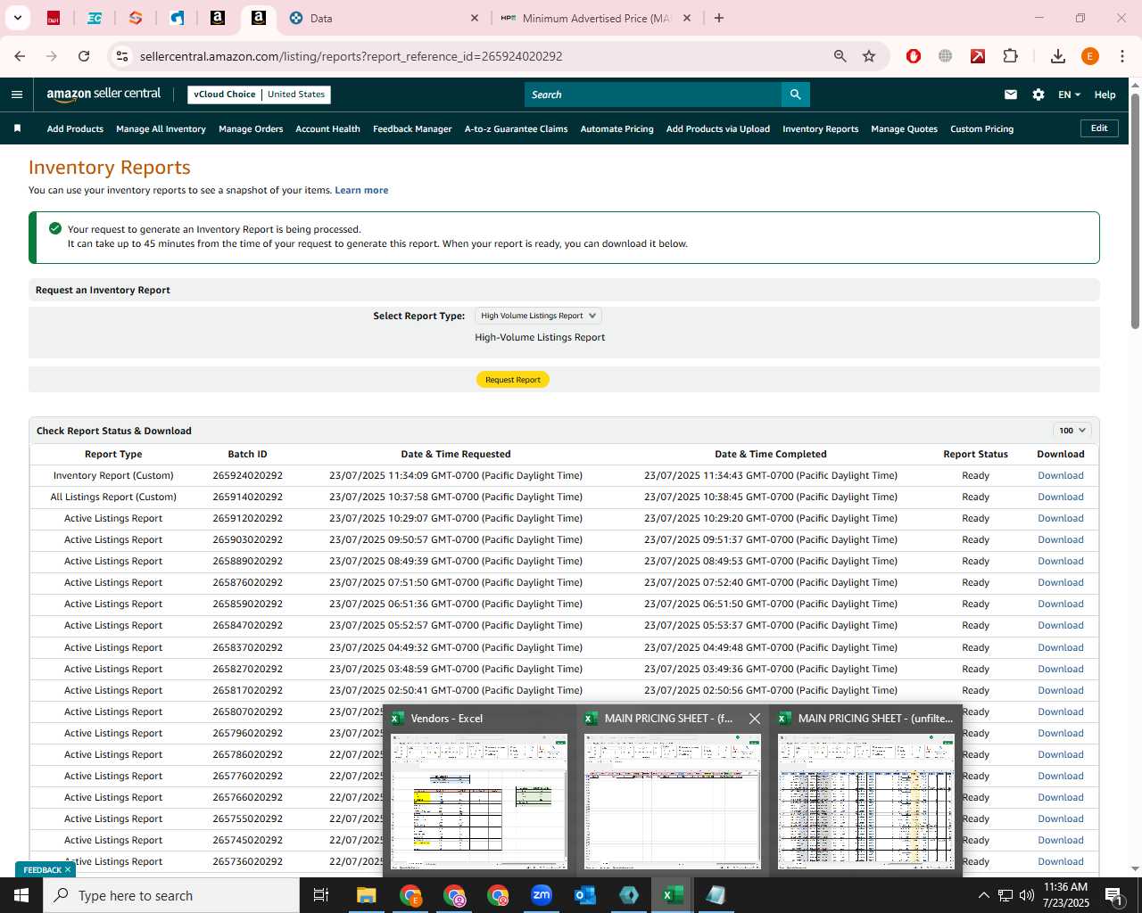Viewport: 1142px width, 913px height.
Task: Click the red Adobe Acrobat extension icon
Action: click(x=978, y=56)
